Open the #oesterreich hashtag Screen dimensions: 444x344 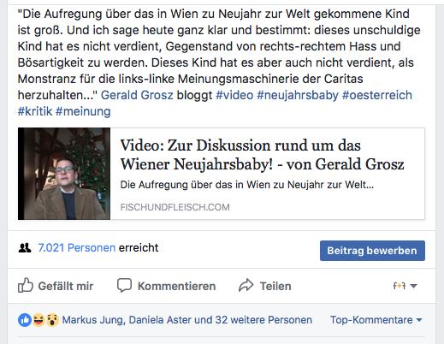click(377, 95)
